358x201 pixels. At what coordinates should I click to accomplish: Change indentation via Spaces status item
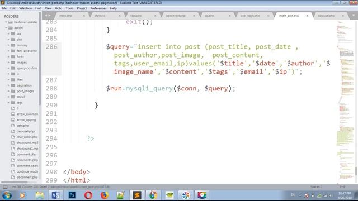(x=316, y=187)
